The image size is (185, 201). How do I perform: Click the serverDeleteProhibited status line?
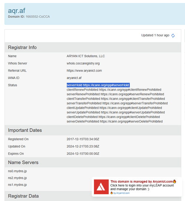point(115,121)
